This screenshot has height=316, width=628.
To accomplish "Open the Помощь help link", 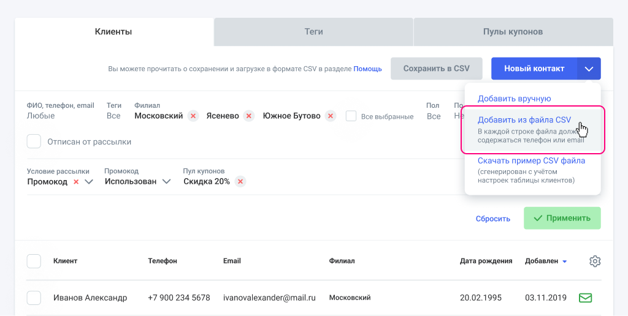I will coord(367,69).
